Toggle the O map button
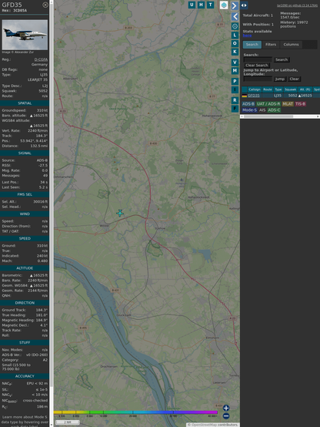The width and height of the screenshot is (320, 427). tap(235, 44)
